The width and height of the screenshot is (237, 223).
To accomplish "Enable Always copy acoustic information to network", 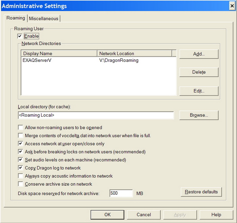I will pos(20,176).
